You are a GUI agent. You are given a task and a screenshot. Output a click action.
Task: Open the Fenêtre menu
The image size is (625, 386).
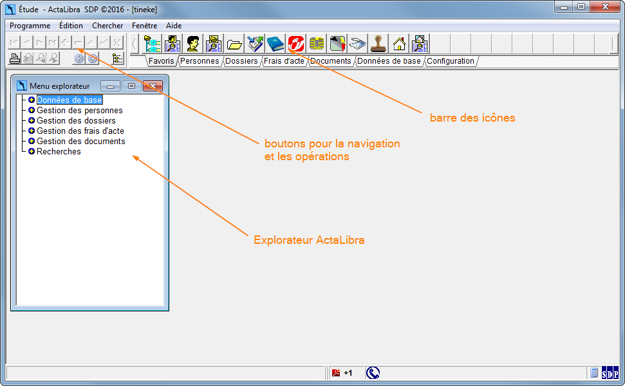[144, 26]
